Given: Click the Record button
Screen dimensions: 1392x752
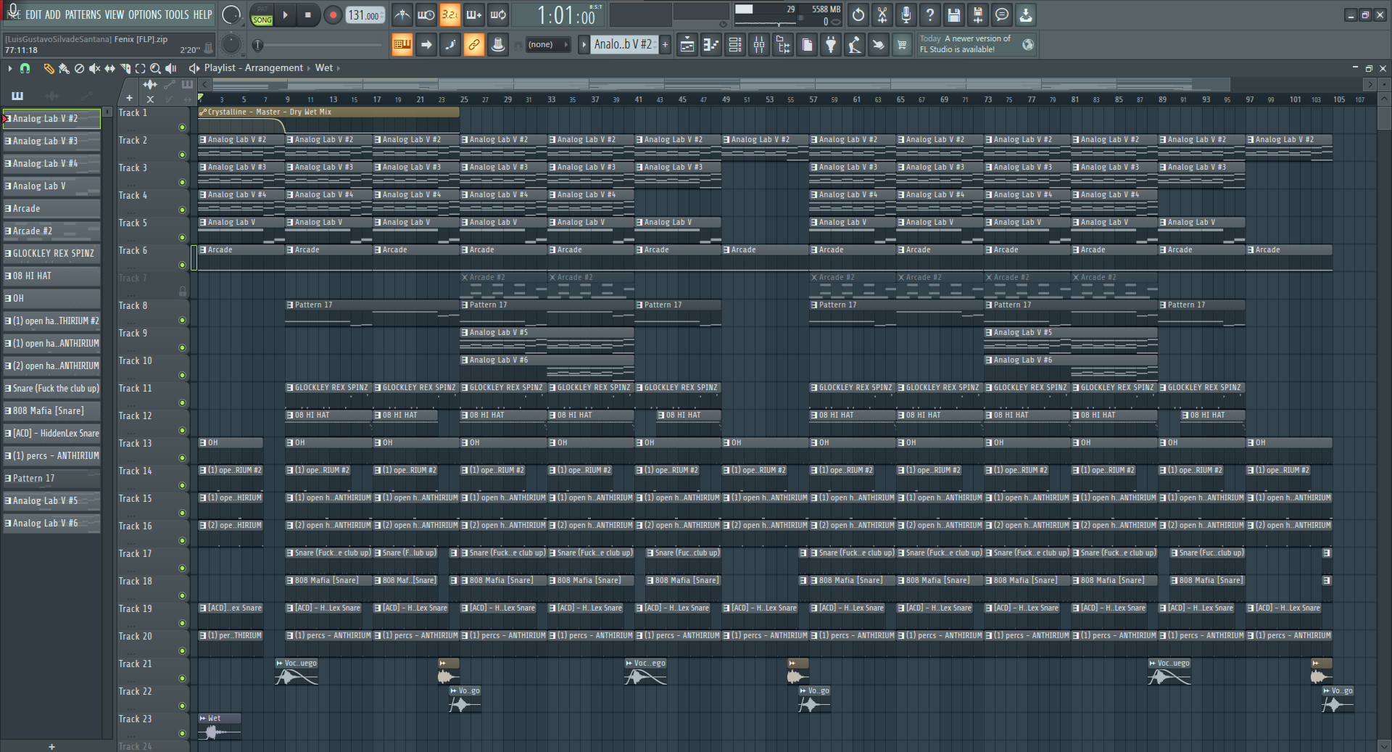Looking at the screenshot, I should pyautogui.click(x=333, y=15).
